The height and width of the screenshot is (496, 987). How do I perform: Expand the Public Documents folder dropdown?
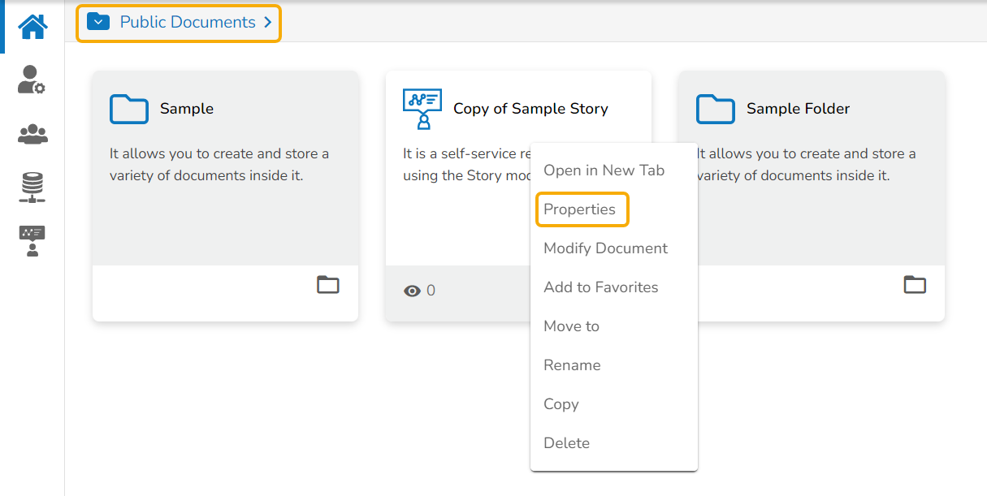(98, 22)
